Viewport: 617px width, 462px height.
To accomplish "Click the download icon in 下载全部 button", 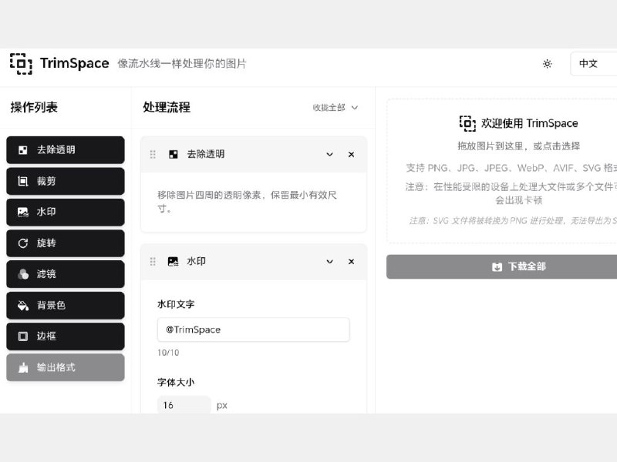I will point(497,267).
